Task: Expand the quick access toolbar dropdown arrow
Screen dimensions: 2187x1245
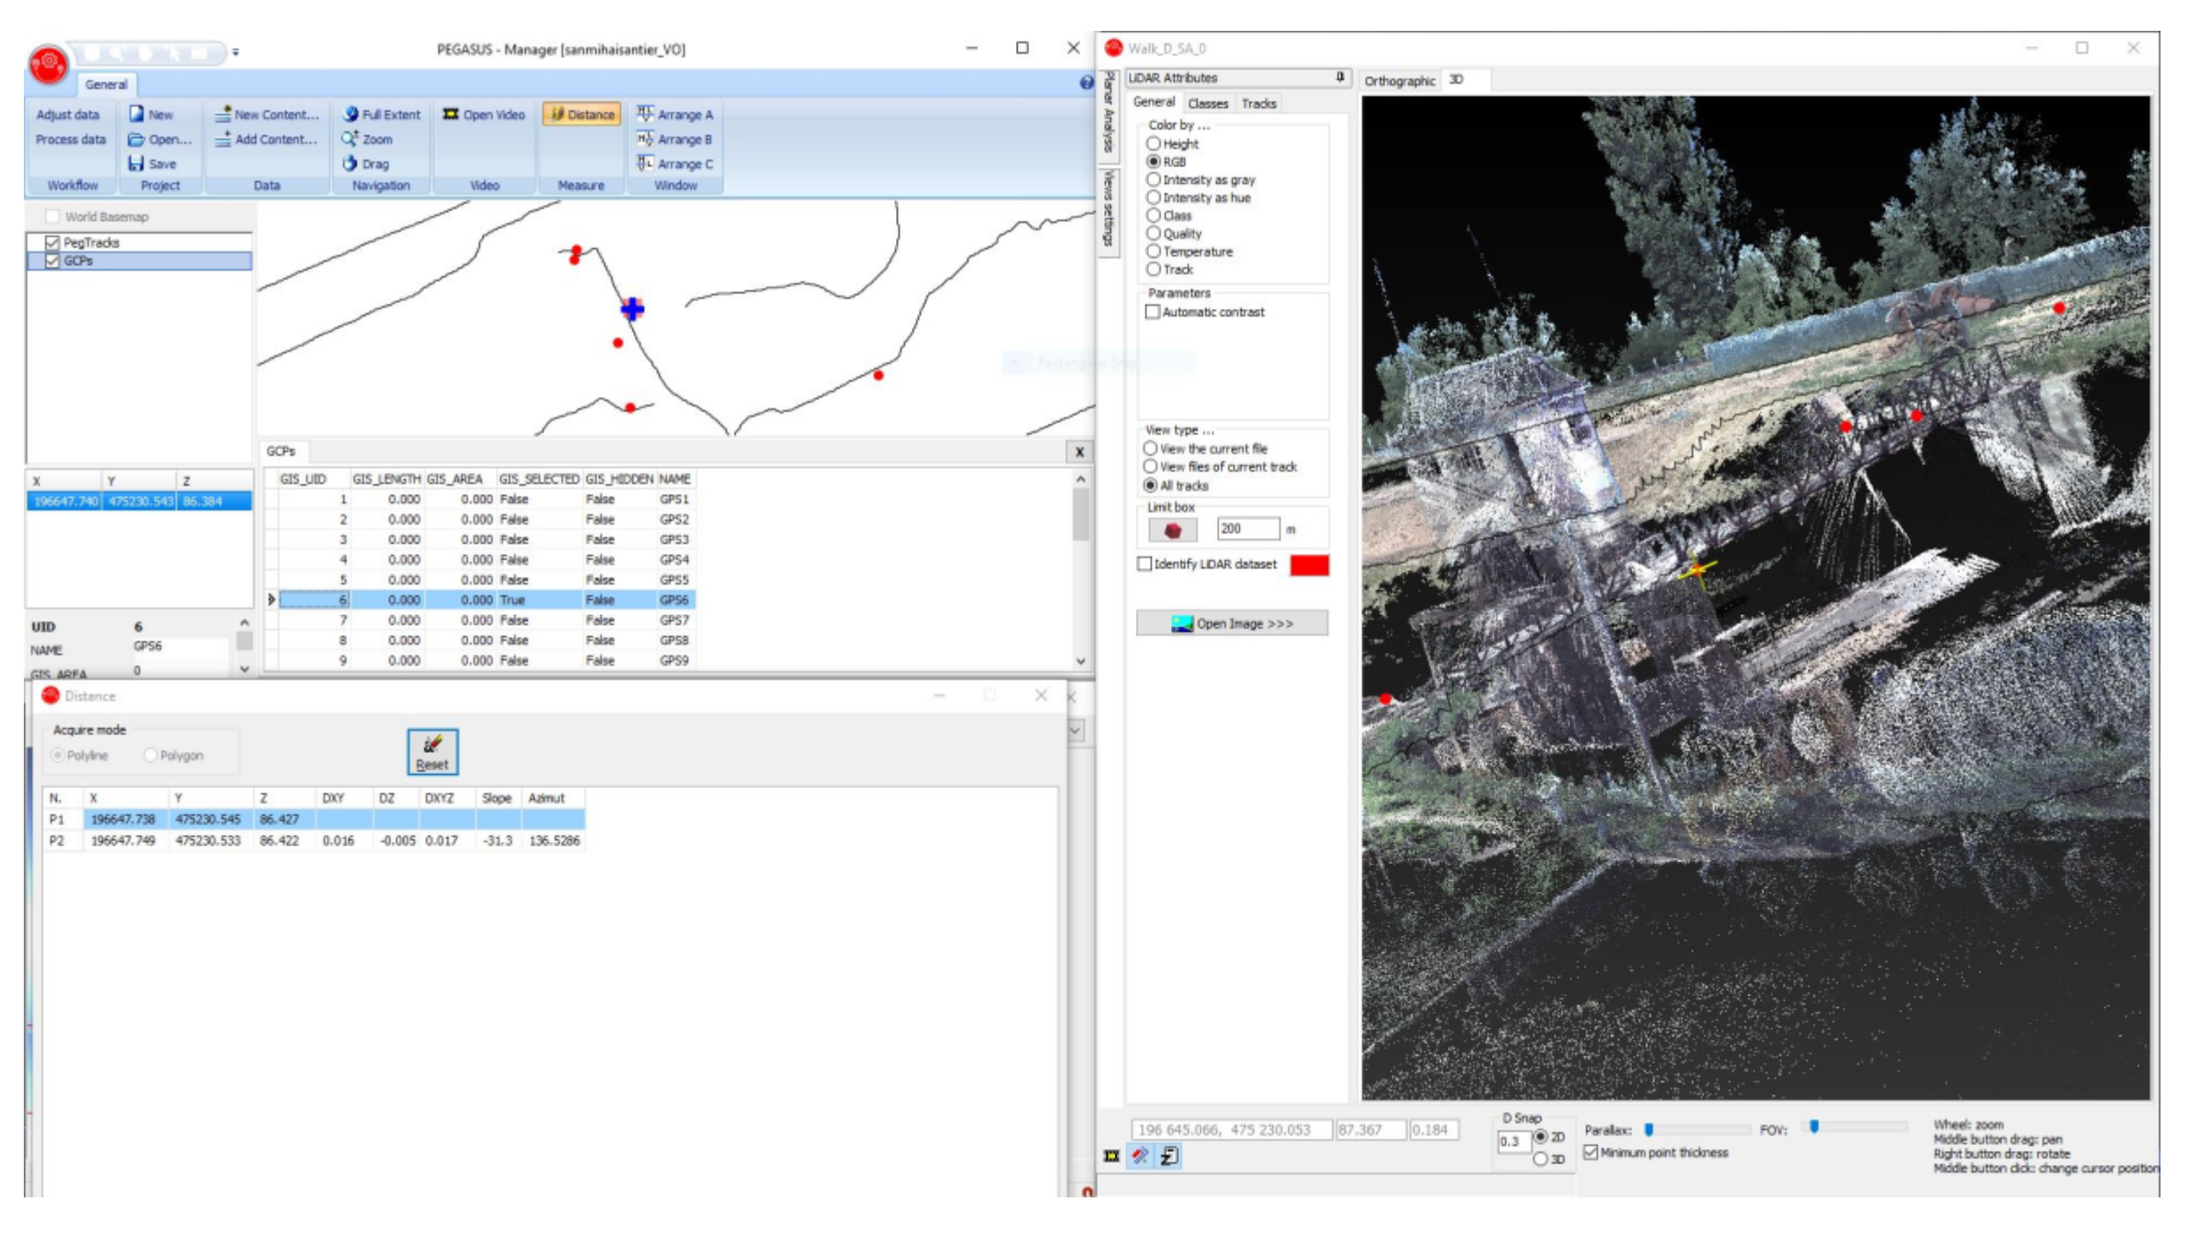Action: (x=235, y=52)
